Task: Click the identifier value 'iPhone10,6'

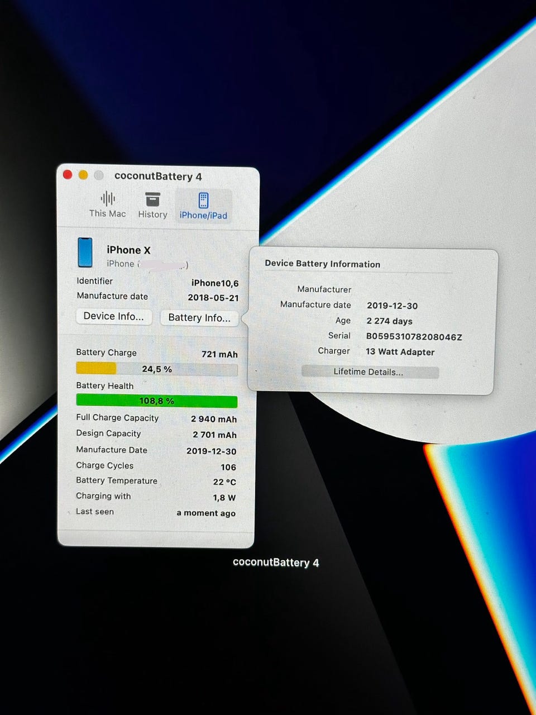Action: click(215, 283)
